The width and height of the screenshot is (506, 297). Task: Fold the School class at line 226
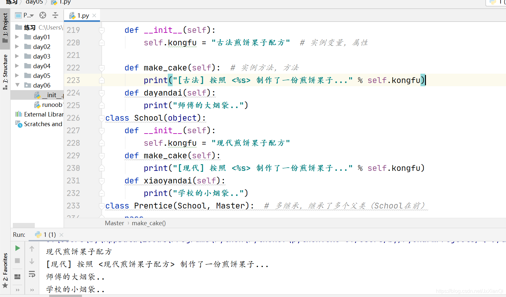pyautogui.click(x=102, y=118)
